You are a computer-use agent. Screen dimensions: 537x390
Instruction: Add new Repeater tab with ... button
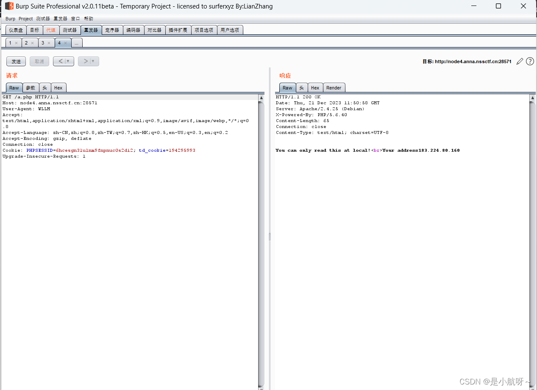pyautogui.click(x=77, y=43)
